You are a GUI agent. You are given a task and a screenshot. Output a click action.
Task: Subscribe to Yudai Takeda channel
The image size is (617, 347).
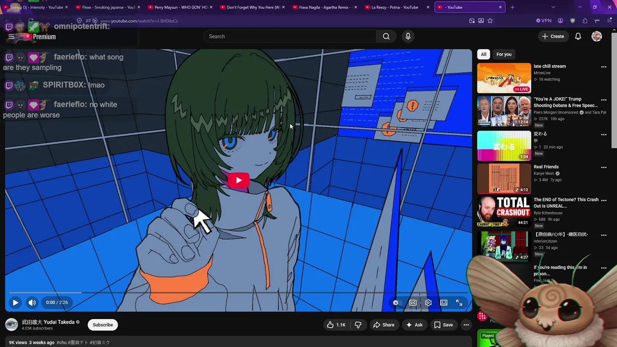click(103, 325)
